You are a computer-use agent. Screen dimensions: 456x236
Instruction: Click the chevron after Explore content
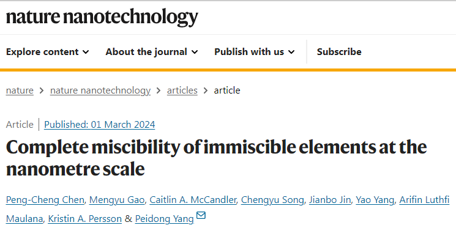click(86, 52)
